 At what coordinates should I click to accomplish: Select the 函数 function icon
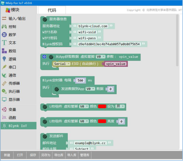coord(4,117)
